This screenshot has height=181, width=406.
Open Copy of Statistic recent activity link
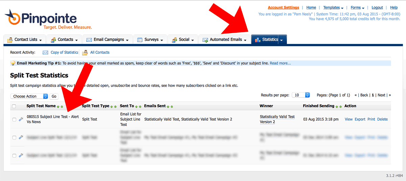point(64,52)
